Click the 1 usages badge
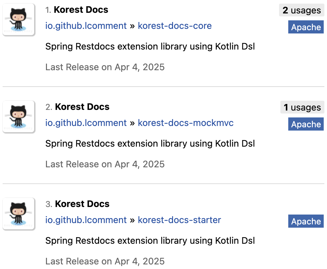The width and height of the screenshot is (327, 269). click(302, 107)
